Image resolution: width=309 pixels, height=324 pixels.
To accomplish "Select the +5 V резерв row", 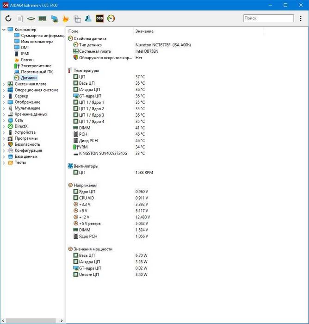I will click(x=111, y=224).
